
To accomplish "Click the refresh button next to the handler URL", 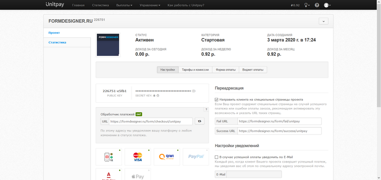I will tap(199, 121).
